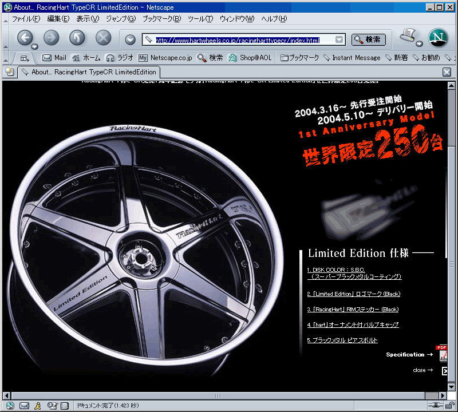
Task: Open the back button history dropdown arrow
Action: tap(35, 46)
